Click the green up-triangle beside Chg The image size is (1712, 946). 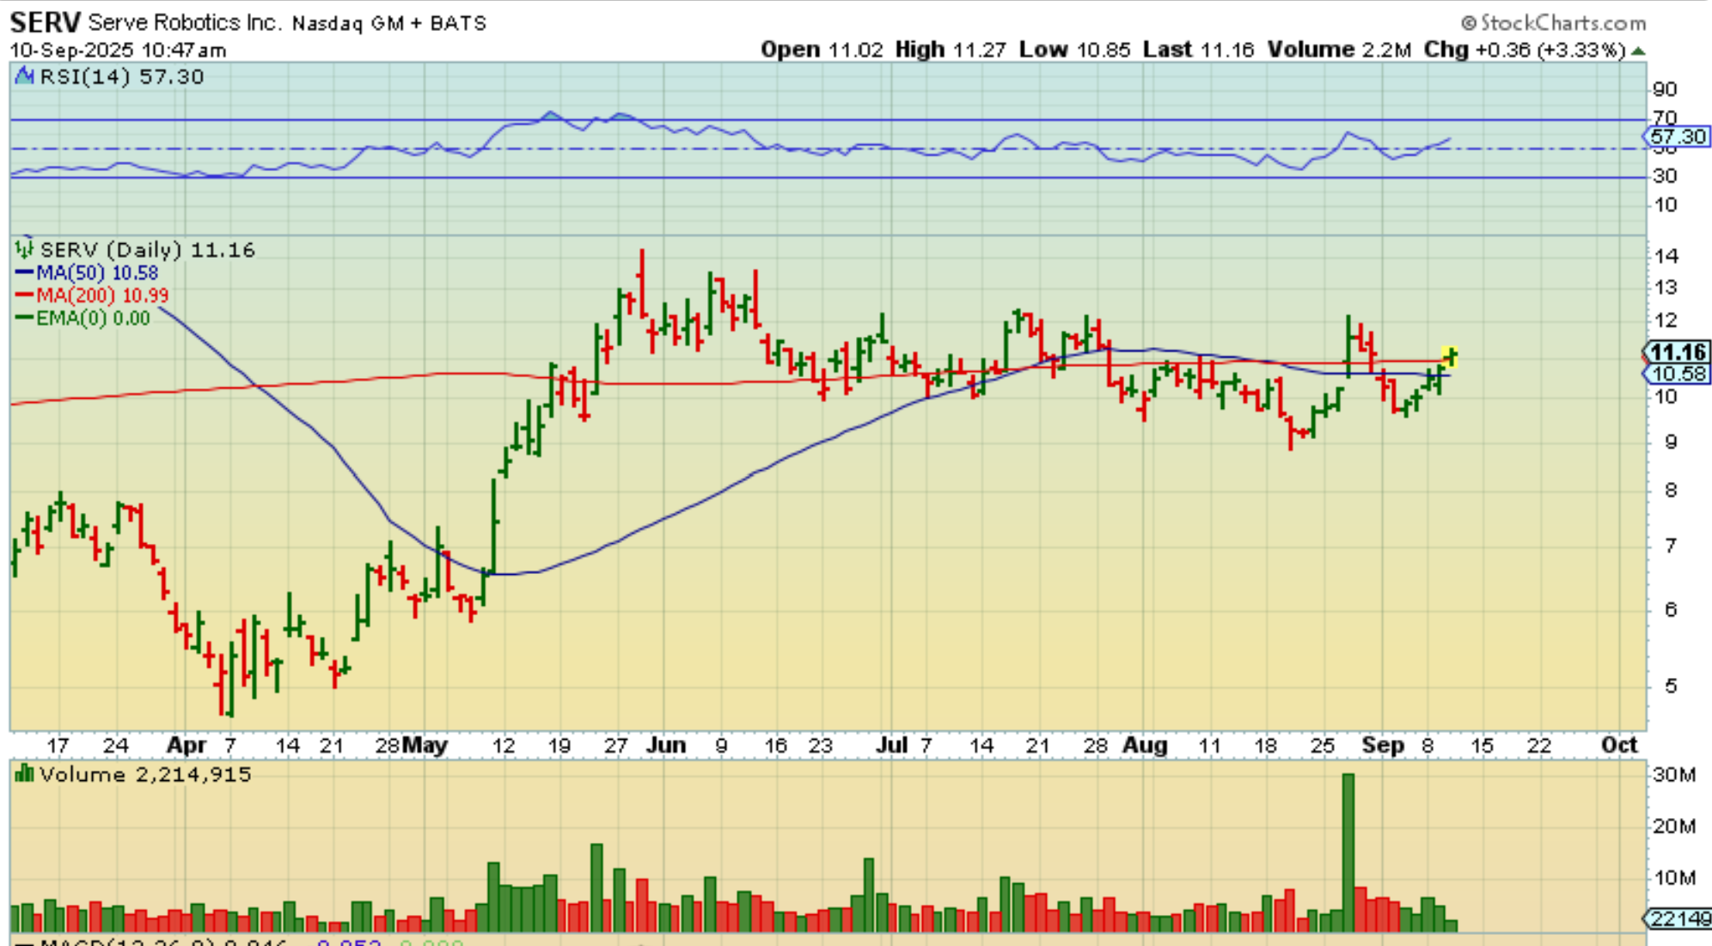coord(1638,51)
